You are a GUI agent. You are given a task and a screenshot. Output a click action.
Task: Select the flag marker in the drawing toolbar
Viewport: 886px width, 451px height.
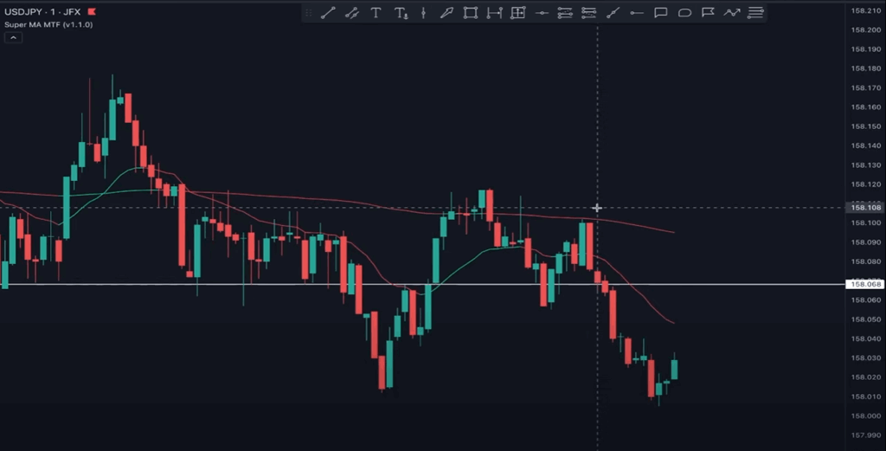coord(708,13)
